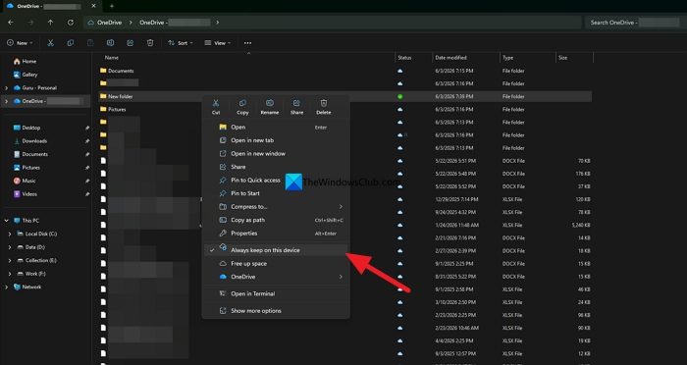This screenshot has width=687, height=365.
Task: Click the toolbar delete trash icon
Action: pyautogui.click(x=150, y=43)
